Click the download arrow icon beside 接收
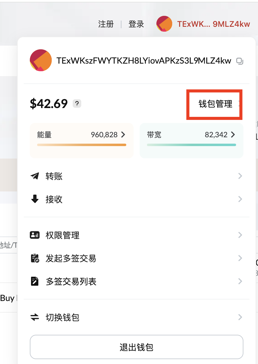This screenshot has width=258, height=364. [x=35, y=199]
